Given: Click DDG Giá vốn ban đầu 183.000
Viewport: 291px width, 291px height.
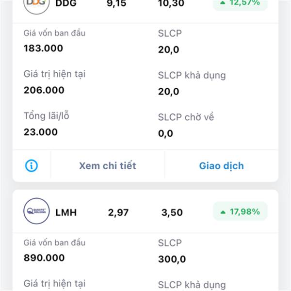Looking at the screenshot, I should click(x=44, y=48).
